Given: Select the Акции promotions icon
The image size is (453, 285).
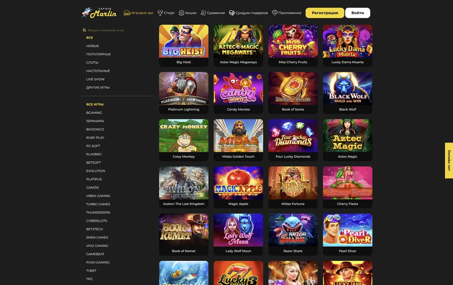Looking at the screenshot, I should pyautogui.click(x=182, y=13).
